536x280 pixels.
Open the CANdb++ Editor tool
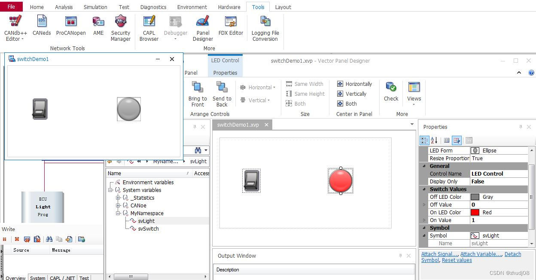15,28
